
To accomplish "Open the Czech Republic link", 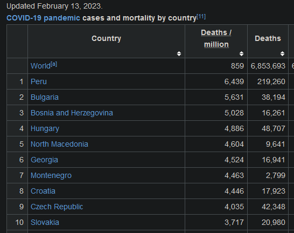I will point(57,207).
